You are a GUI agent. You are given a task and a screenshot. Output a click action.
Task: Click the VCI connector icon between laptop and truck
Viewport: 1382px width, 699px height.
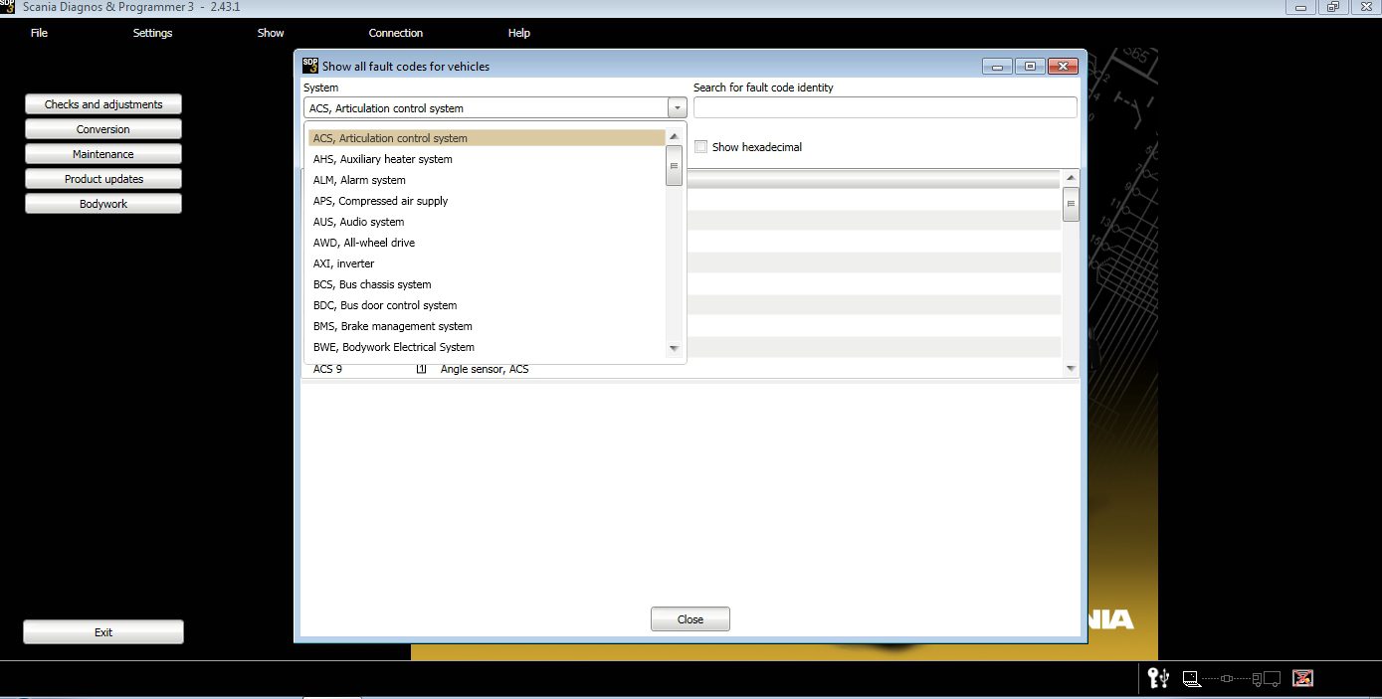click(1227, 679)
